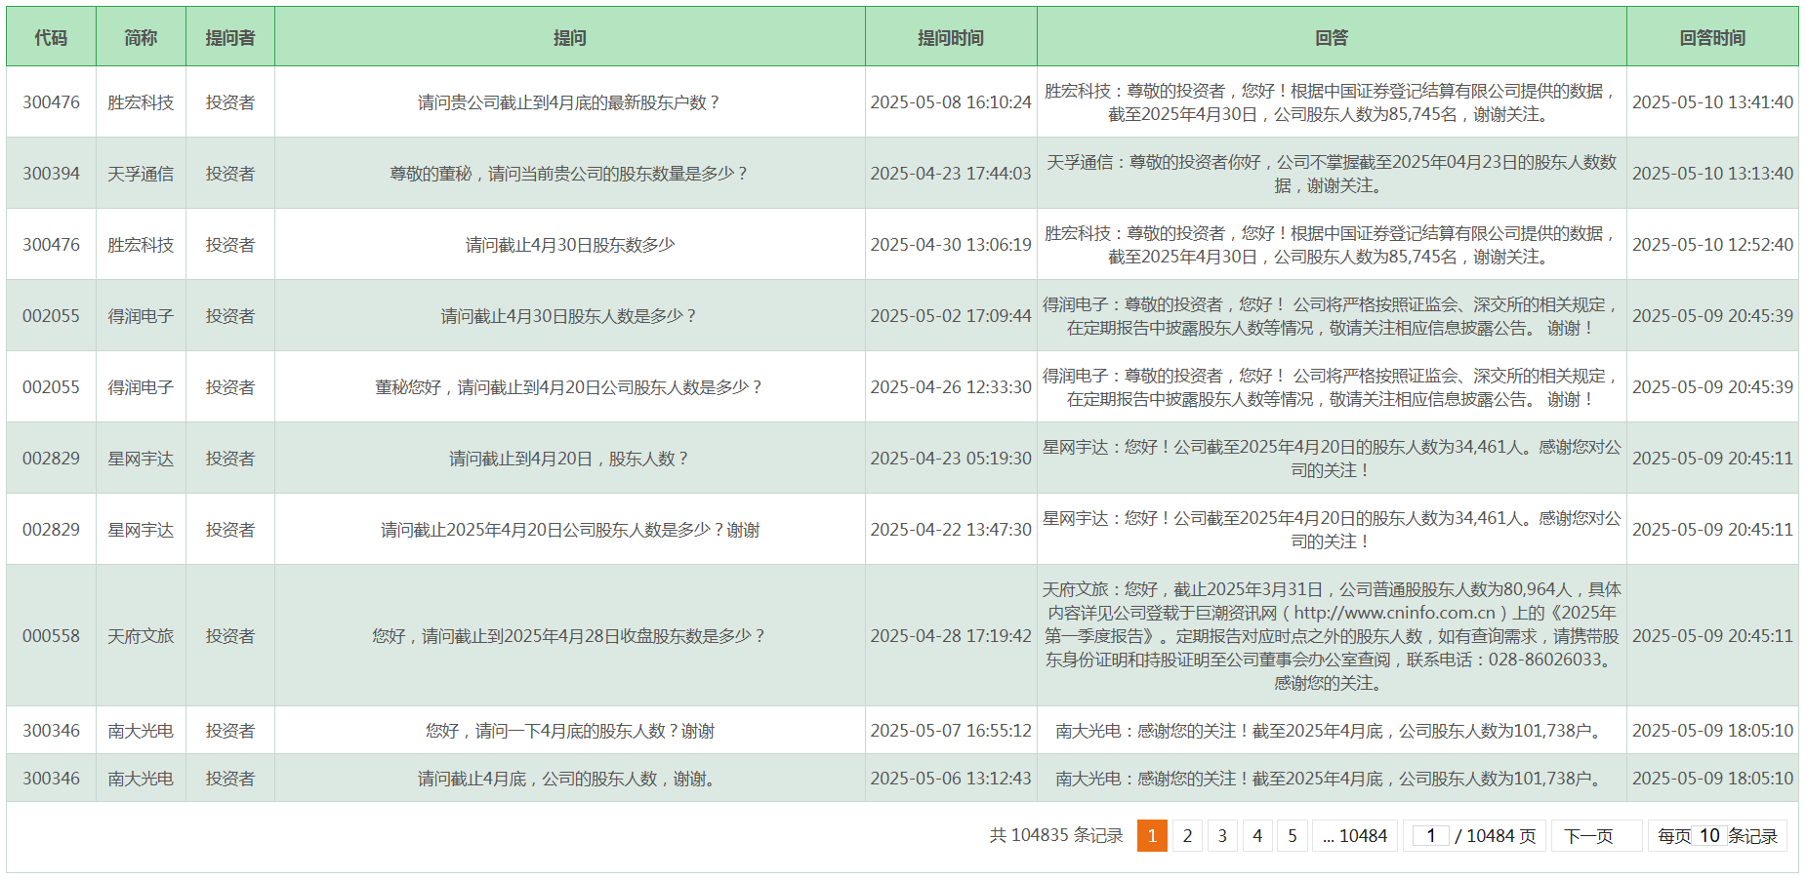Screen dimensions: 1807x881
Task: Click the 回答 column header
Action: 1332,37
